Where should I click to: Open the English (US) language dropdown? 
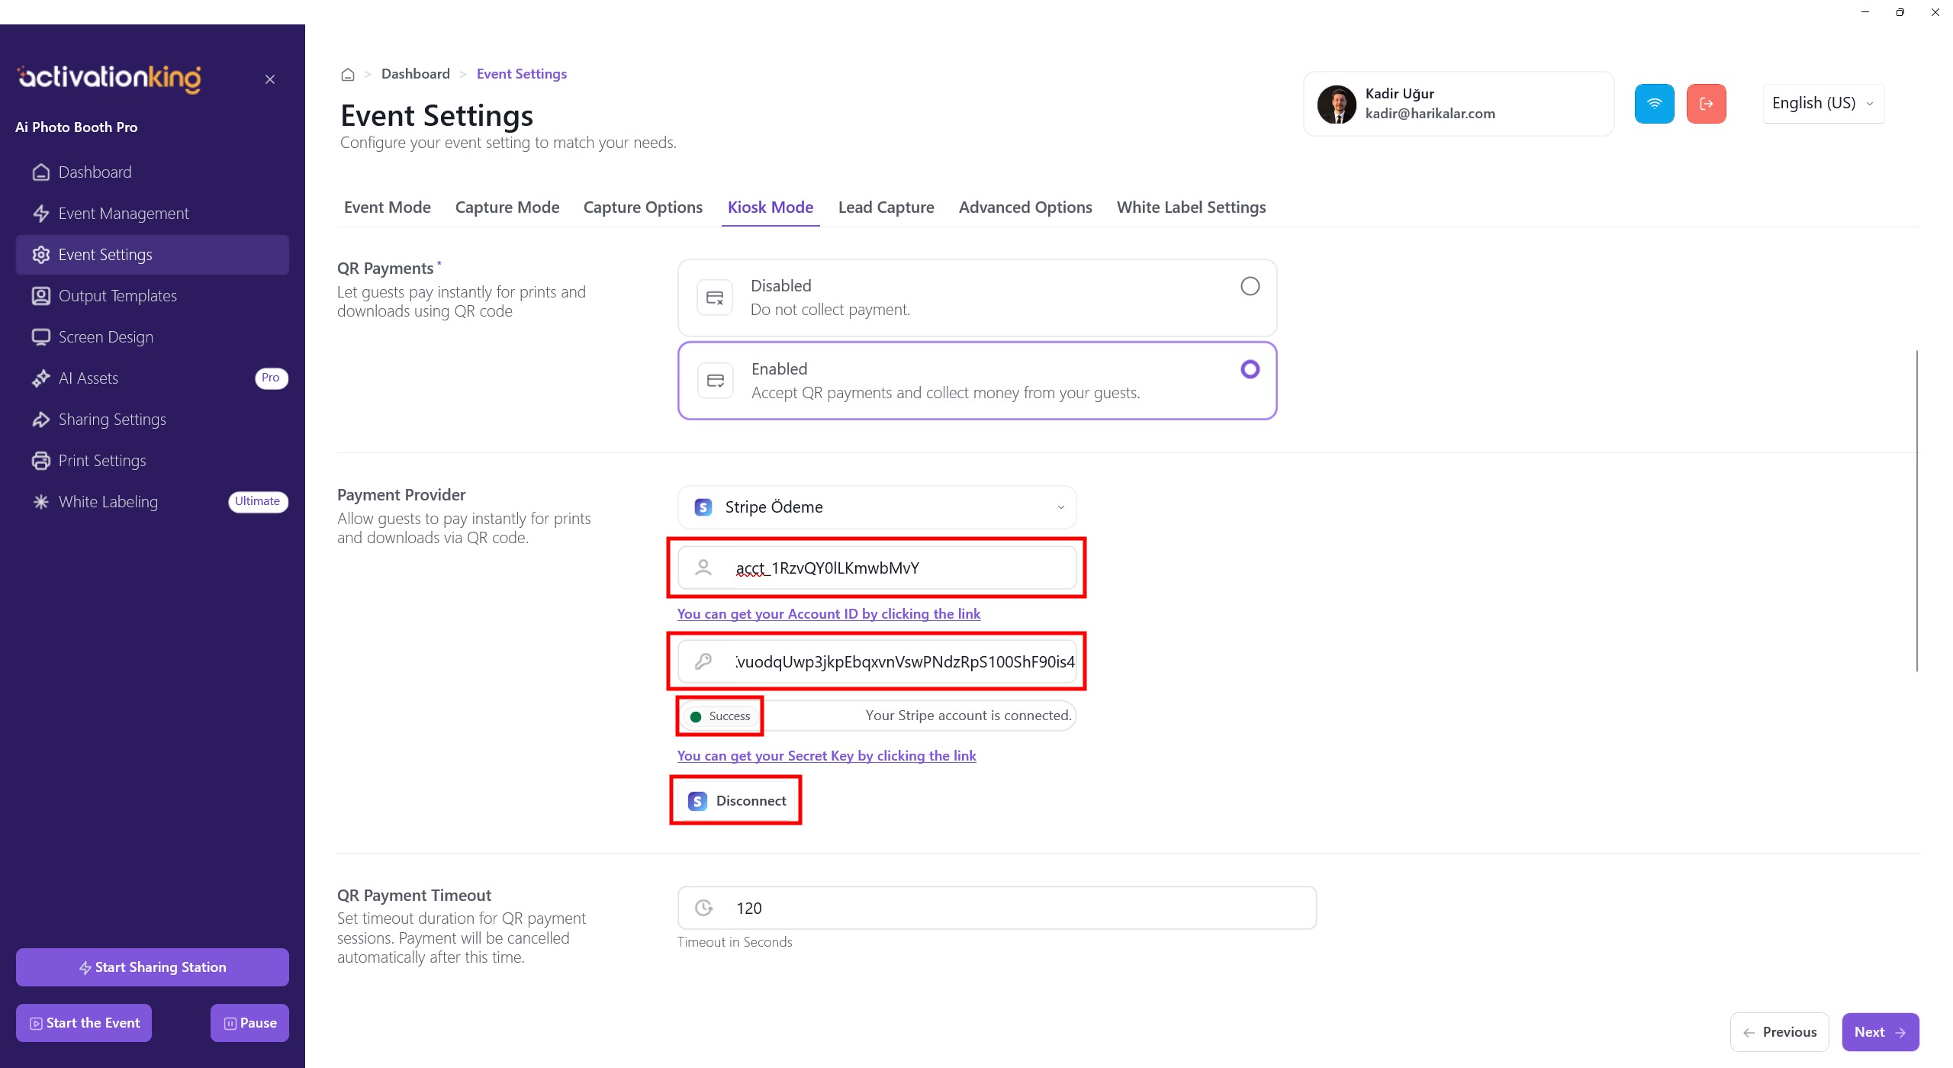pyautogui.click(x=1823, y=104)
